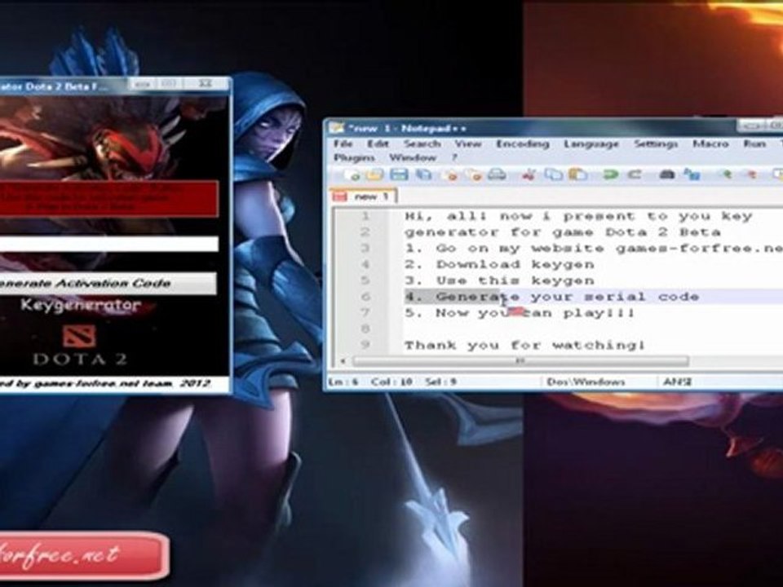Open the Run menu
The image size is (783, 587).
754,143
